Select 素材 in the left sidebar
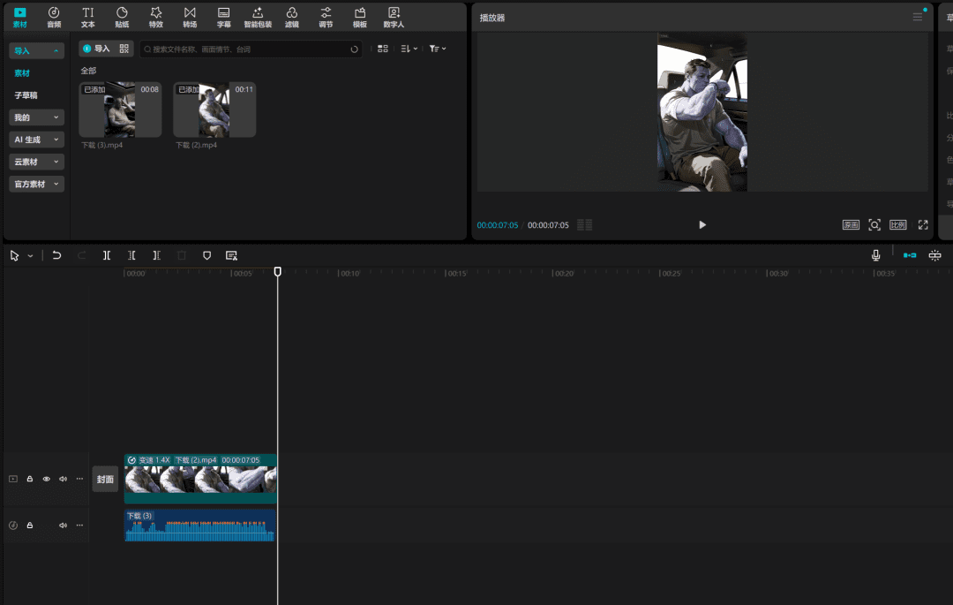This screenshot has width=953, height=605. pyautogui.click(x=22, y=73)
